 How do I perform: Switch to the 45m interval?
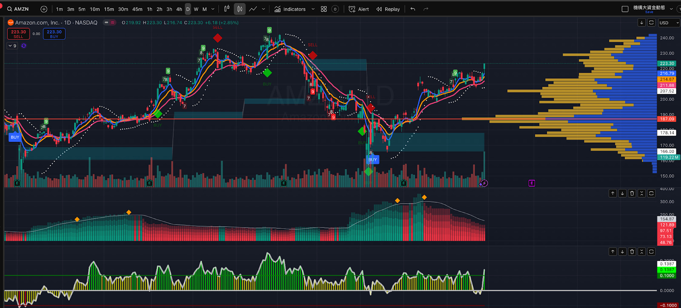point(137,9)
